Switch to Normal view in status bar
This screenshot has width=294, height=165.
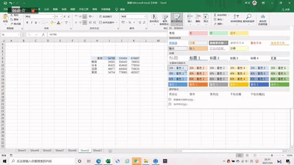pos(239,155)
